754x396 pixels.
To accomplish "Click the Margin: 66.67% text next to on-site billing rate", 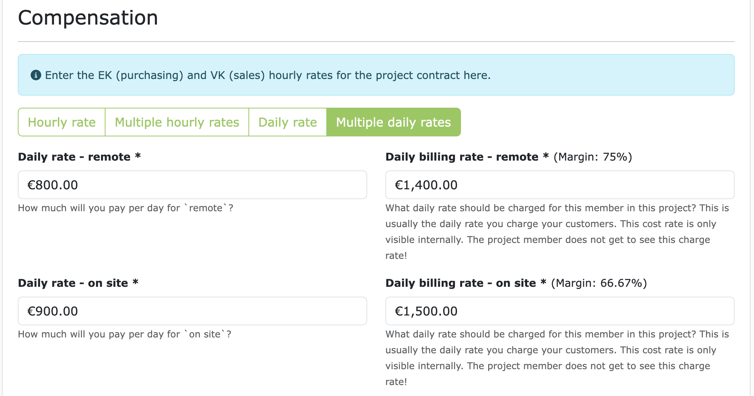I will [600, 283].
